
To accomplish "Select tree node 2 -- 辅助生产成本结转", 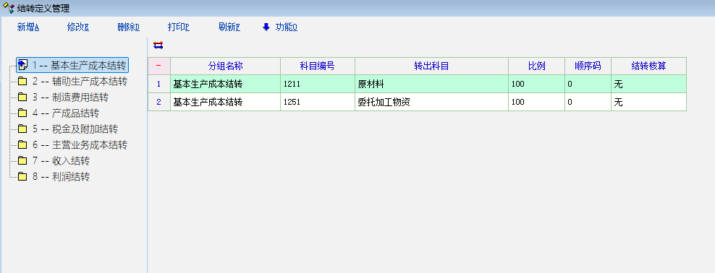I will (x=80, y=82).
